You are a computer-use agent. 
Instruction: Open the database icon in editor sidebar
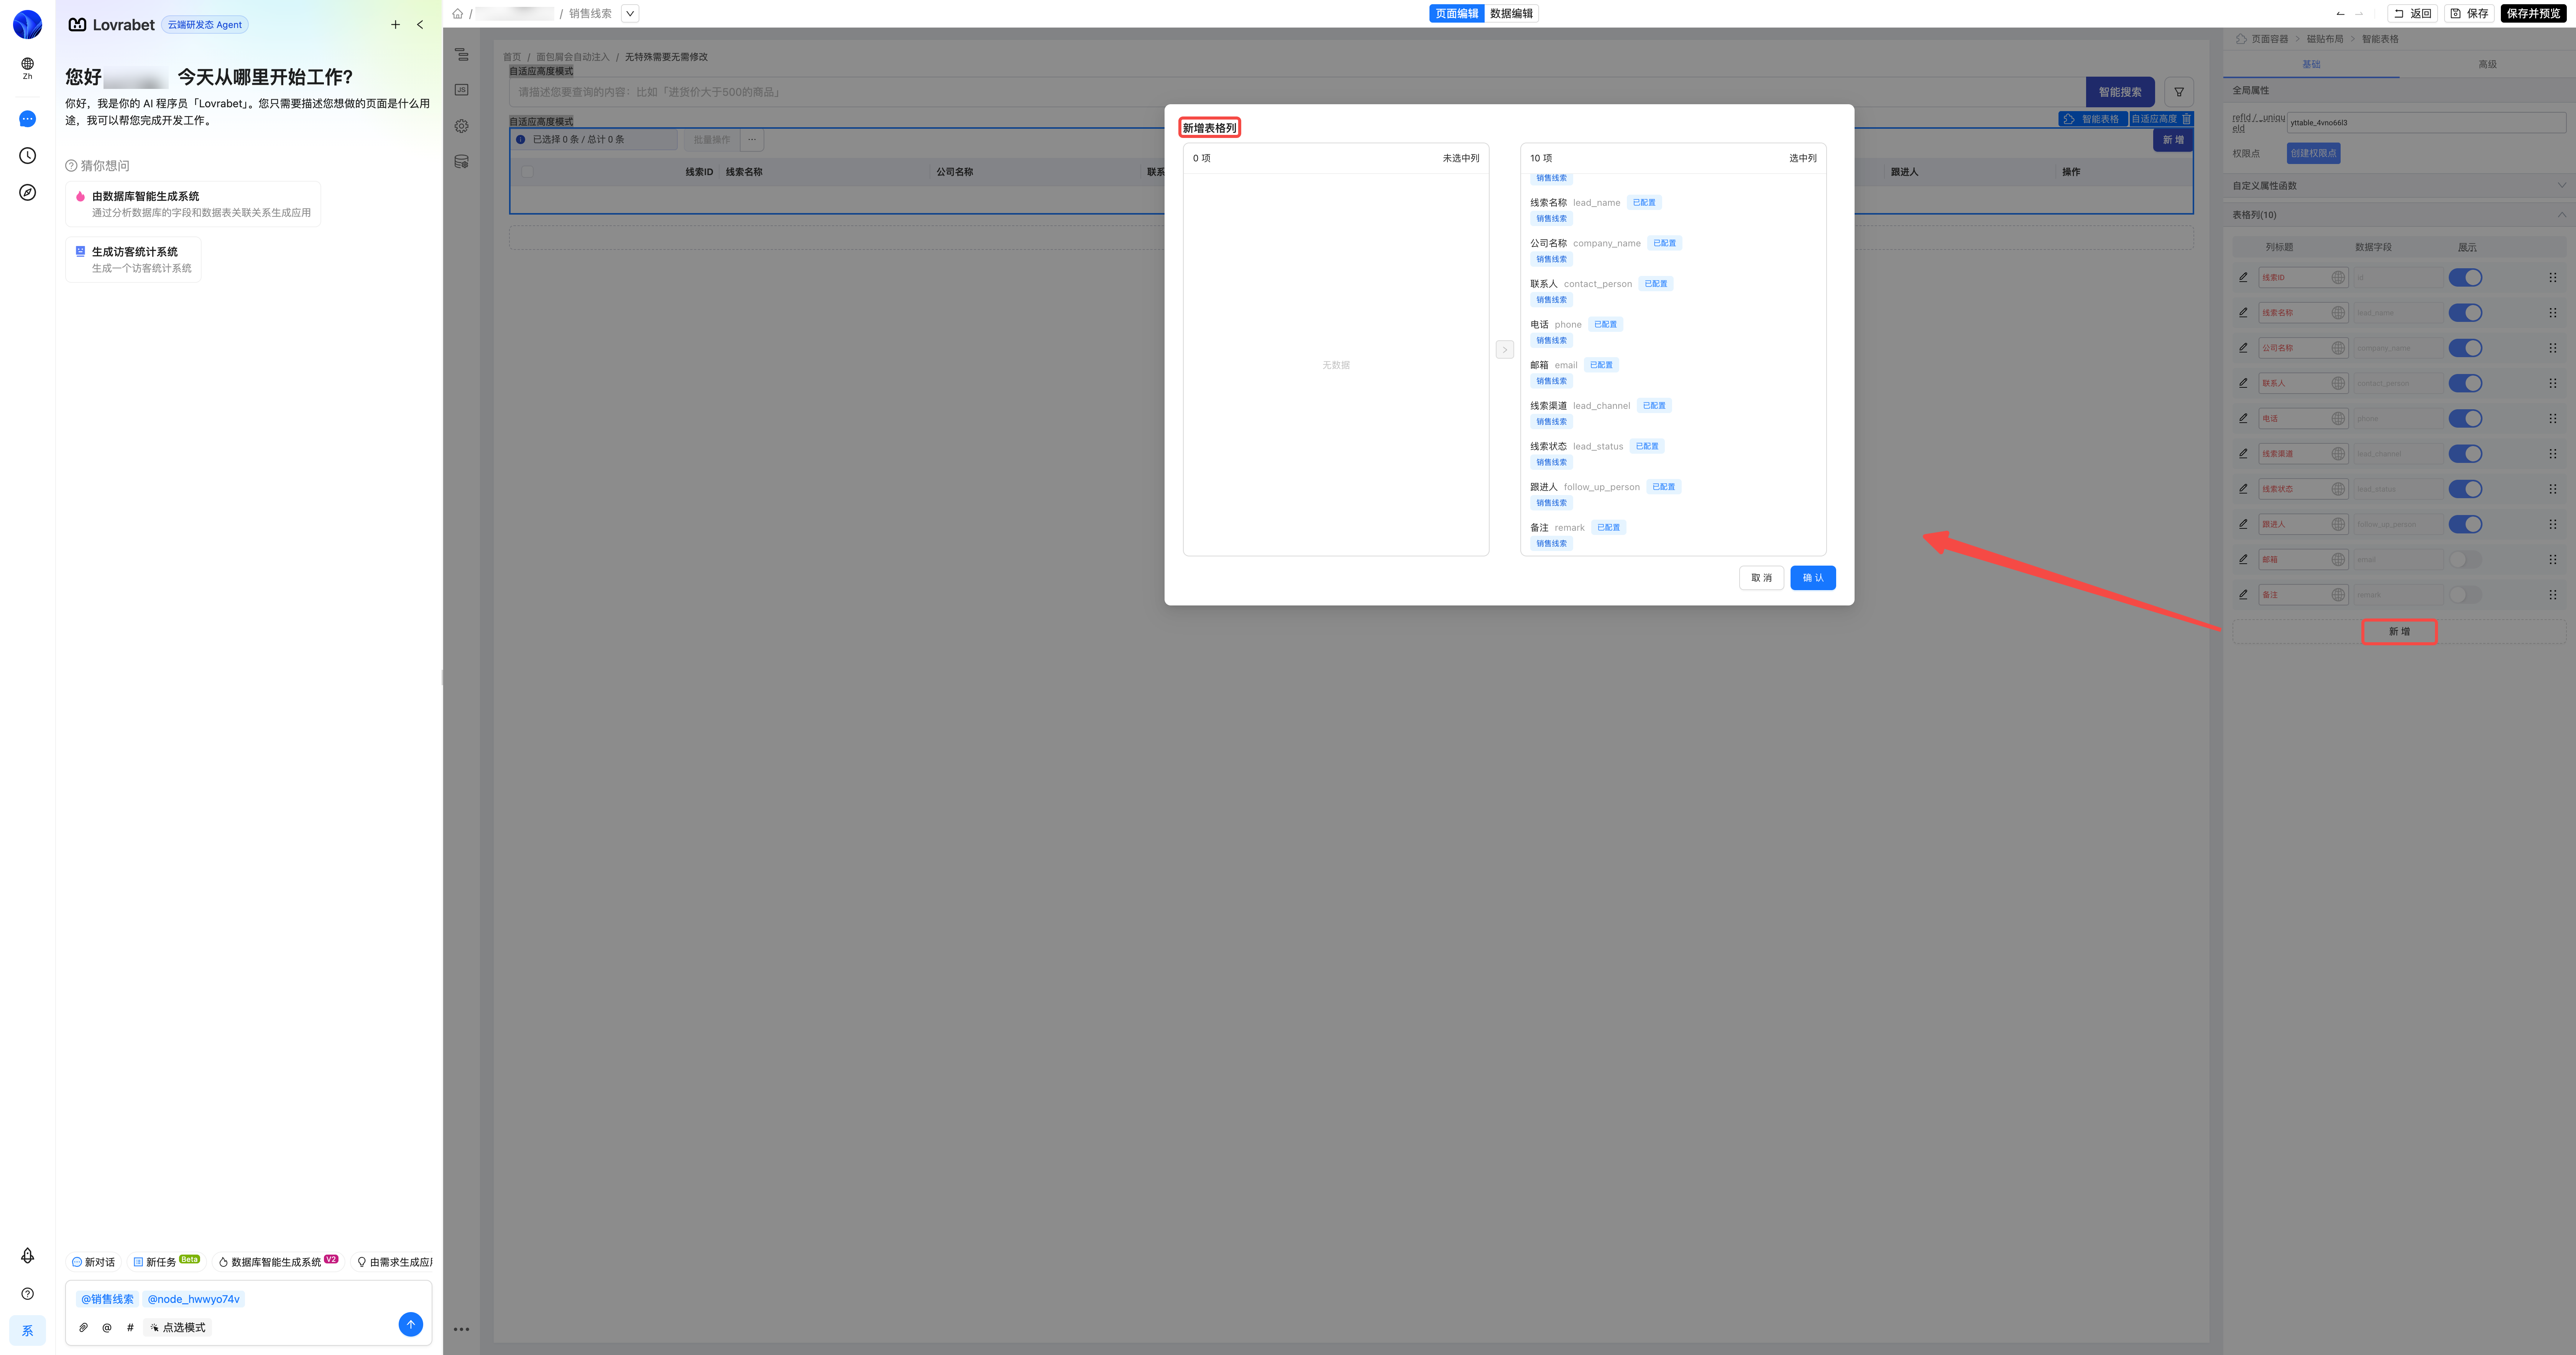click(461, 162)
